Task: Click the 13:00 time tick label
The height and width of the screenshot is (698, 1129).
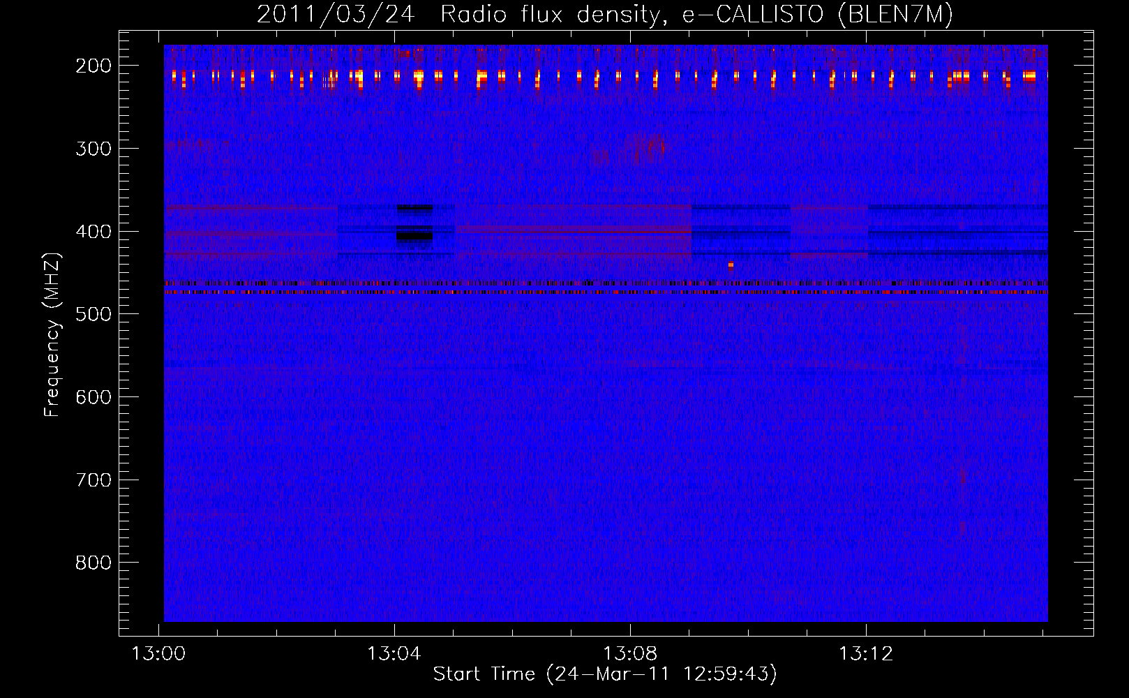Action: 158,653
